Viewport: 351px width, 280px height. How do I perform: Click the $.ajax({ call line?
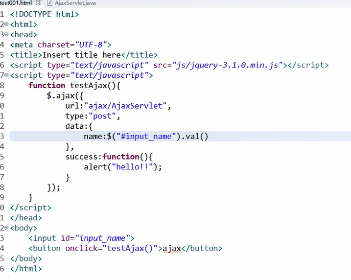tap(65, 96)
